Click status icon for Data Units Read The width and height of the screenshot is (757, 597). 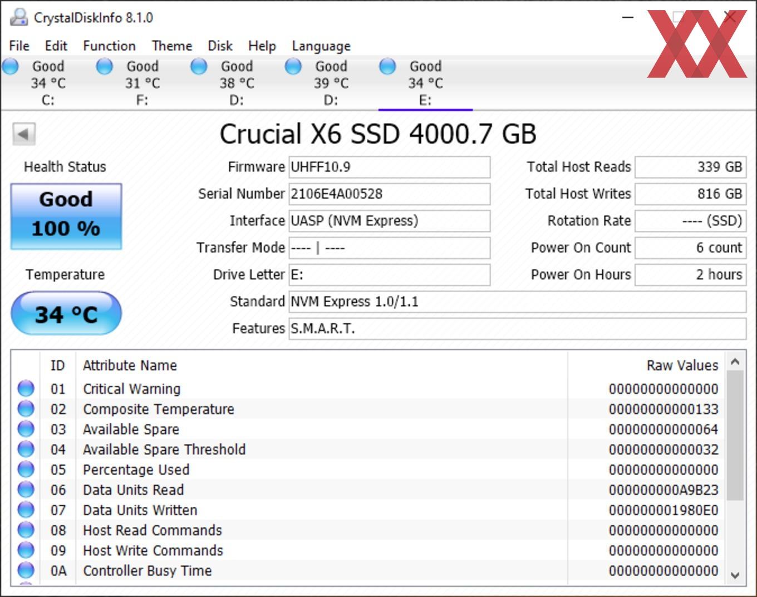pyautogui.click(x=26, y=490)
